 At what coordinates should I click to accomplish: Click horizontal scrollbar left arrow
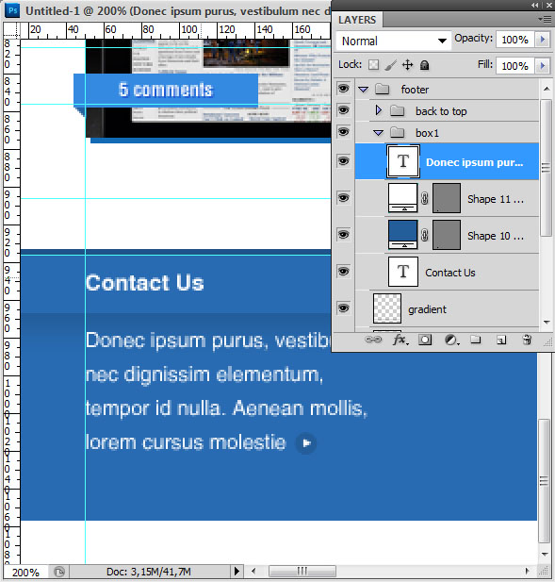pyautogui.click(x=253, y=571)
